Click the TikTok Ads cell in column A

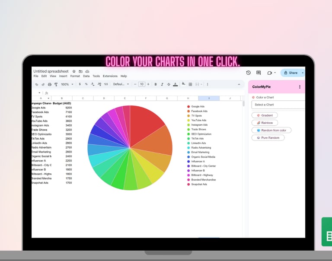[x=41, y=138]
